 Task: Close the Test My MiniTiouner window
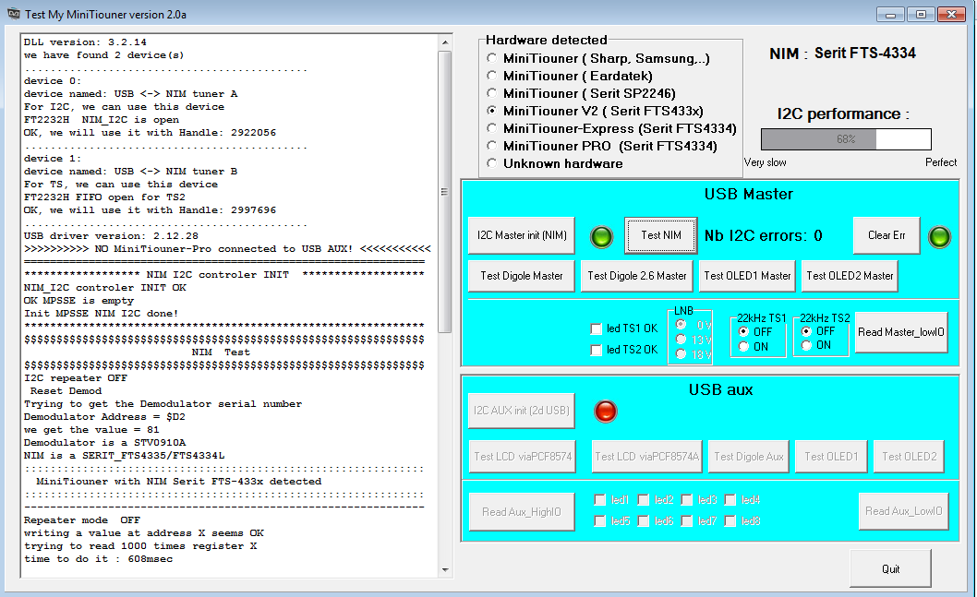pos(951,15)
